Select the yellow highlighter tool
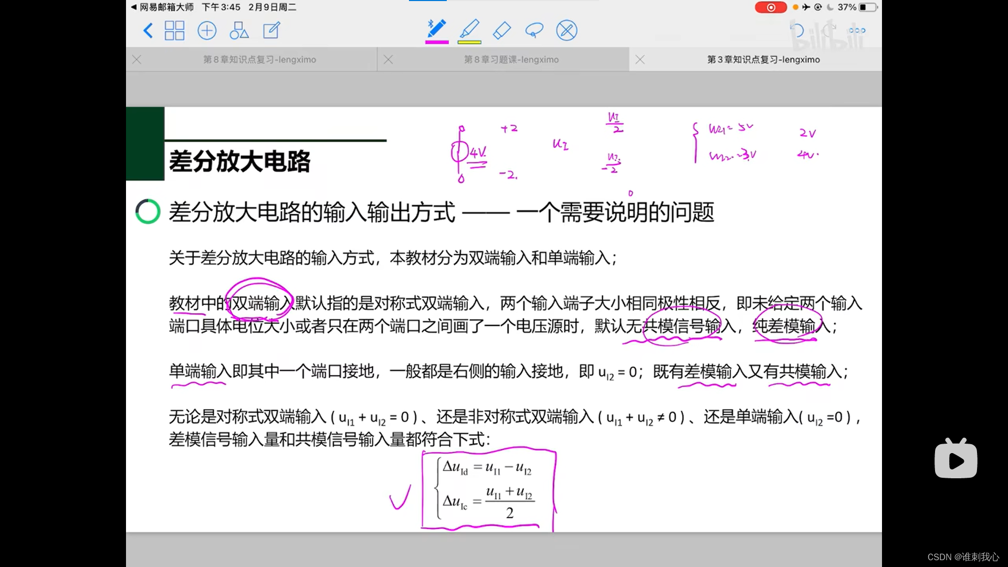The width and height of the screenshot is (1008, 567). click(x=469, y=28)
